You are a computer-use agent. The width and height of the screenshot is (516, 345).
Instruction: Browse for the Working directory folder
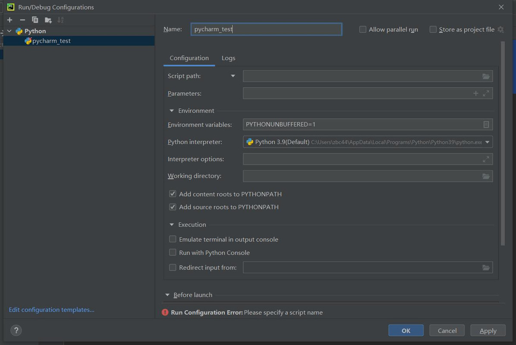(486, 176)
